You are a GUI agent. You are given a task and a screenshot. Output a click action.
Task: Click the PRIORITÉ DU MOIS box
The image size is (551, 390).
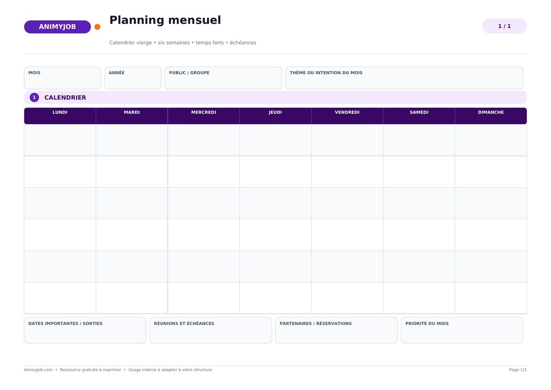coord(462,330)
